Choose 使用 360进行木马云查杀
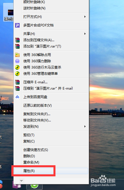 (42, 67)
